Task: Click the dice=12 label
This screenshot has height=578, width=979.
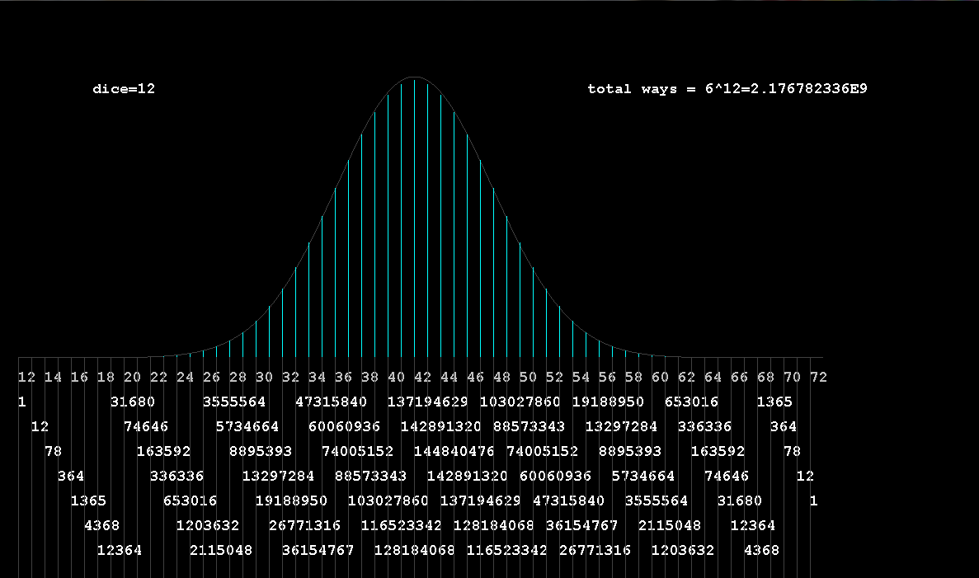Action: [x=124, y=89]
